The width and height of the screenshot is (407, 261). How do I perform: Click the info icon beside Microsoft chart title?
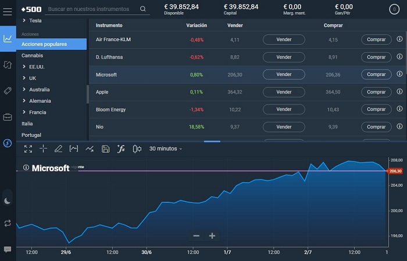coord(26,168)
